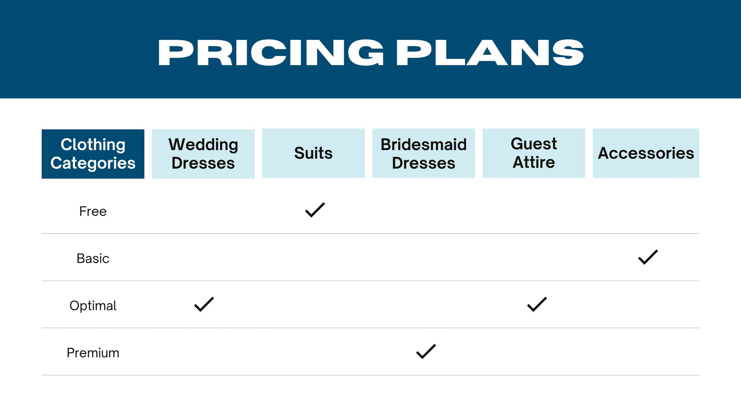Select the Wedding Dresses column header
Image resolution: width=741 pixels, height=417 pixels.
203,154
